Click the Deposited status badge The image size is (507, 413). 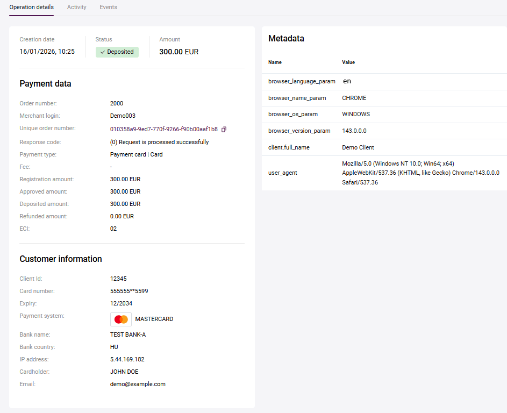click(117, 52)
